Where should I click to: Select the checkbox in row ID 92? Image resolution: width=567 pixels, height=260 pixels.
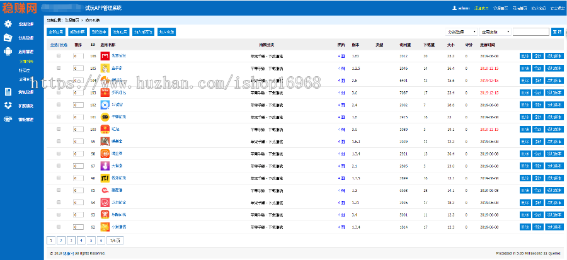click(x=59, y=227)
